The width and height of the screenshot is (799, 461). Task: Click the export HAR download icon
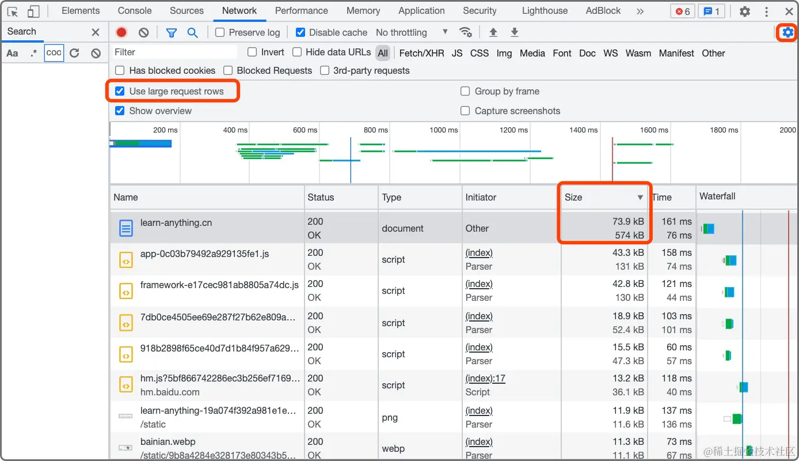(x=515, y=33)
